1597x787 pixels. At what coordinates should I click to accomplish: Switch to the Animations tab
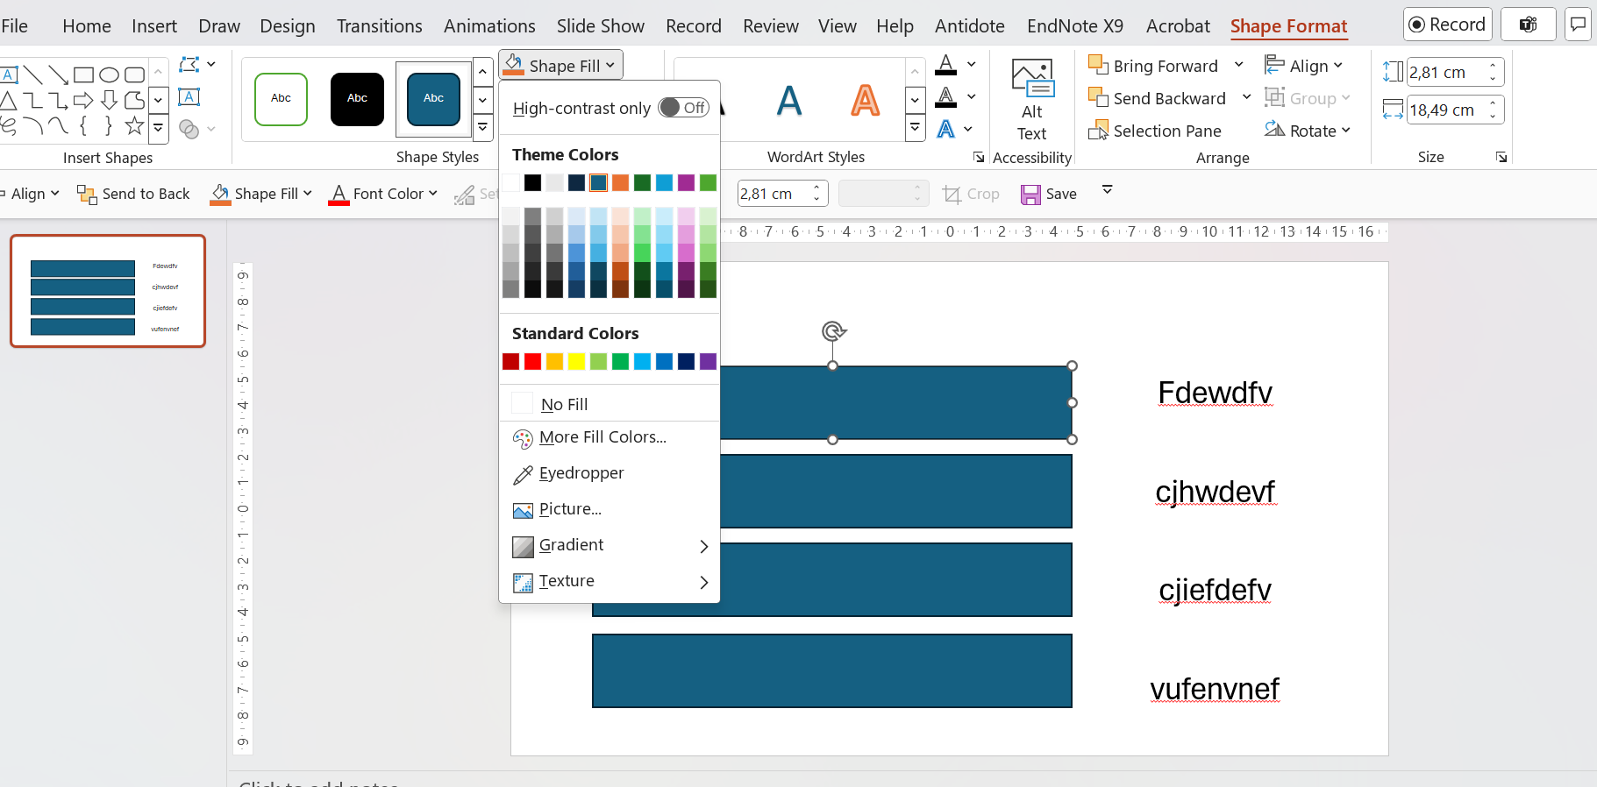(489, 26)
